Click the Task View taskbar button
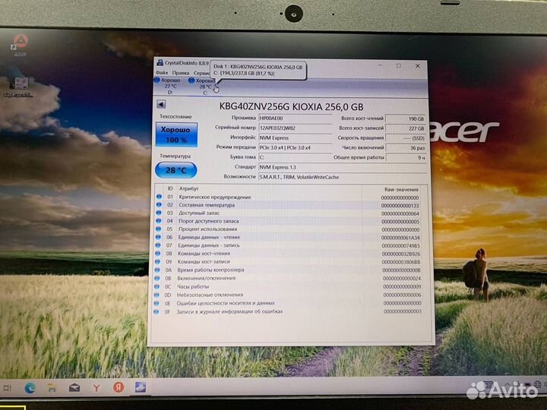547x410 pixels. pos(8,388)
